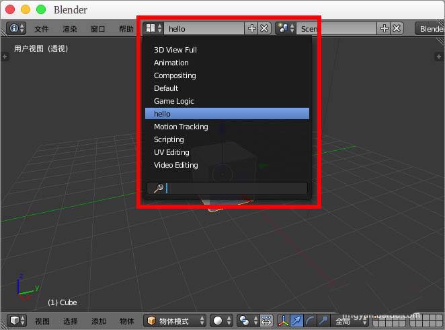Click the 用户视图 (透视) view label
Viewport: 445px width, 330px height.
41,48
